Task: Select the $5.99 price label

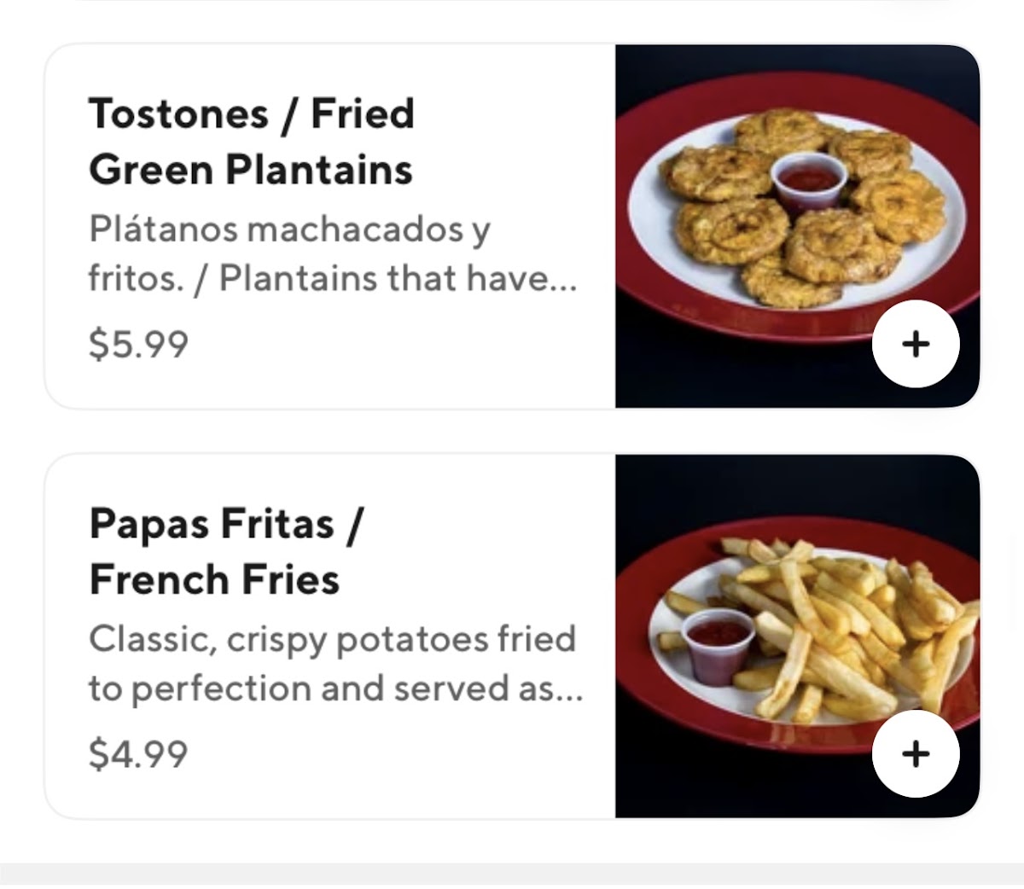Action: tap(138, 344)
